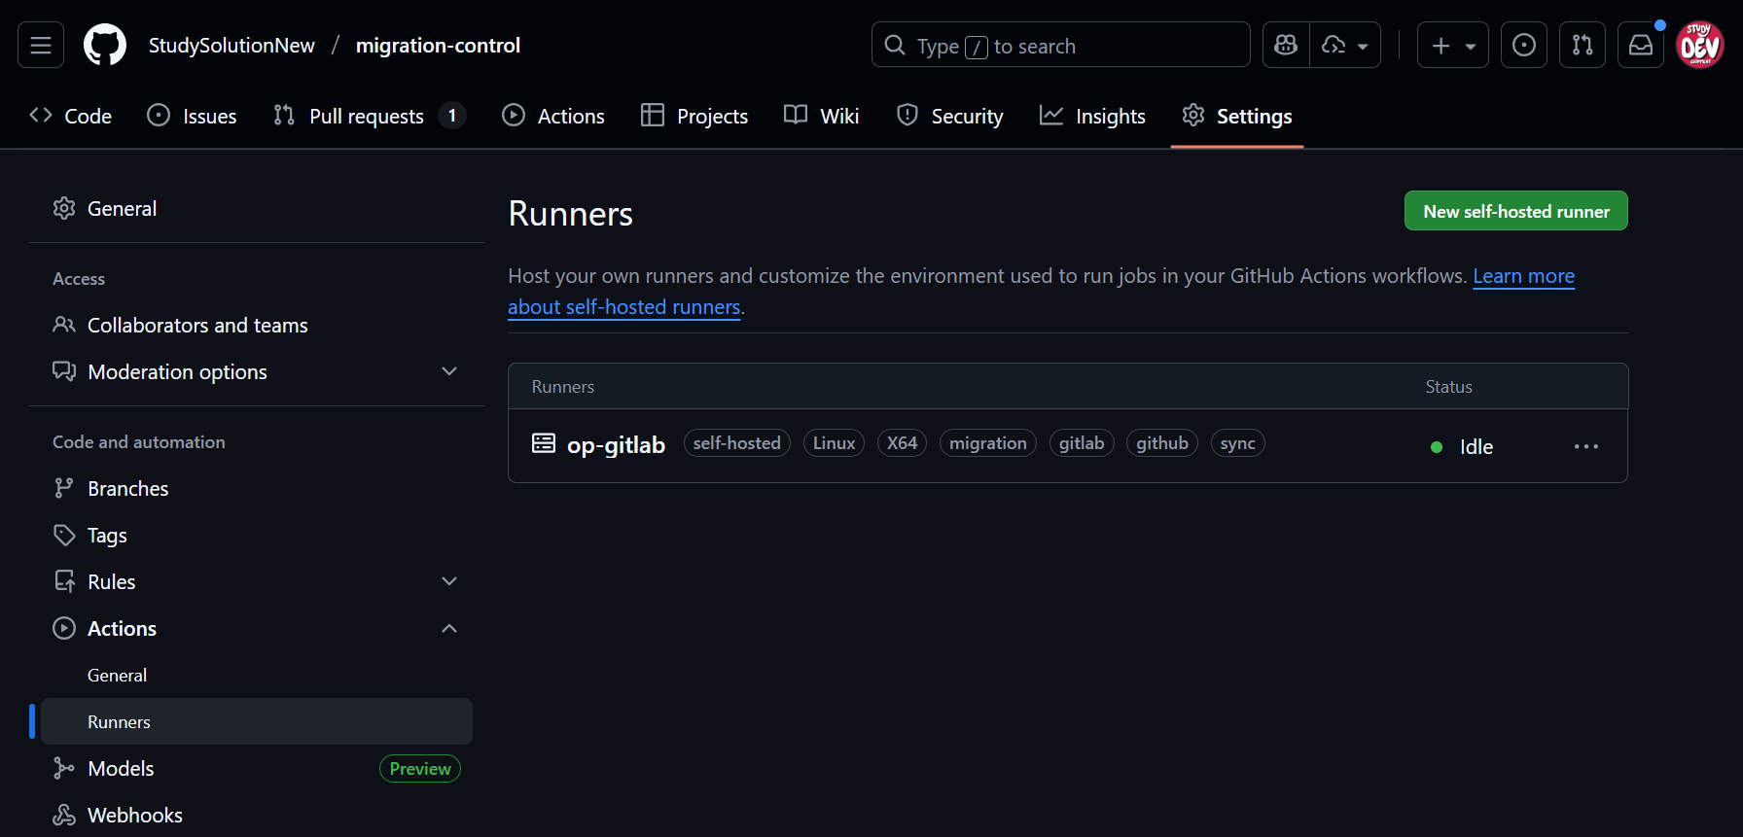Collapse the Actions sidebar section
This screenshot has width=1743, height=837.
(448, 628)
